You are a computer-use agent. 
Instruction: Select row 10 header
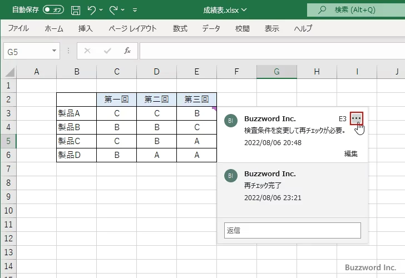8,210
